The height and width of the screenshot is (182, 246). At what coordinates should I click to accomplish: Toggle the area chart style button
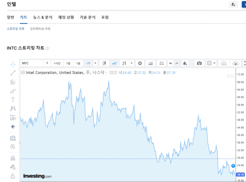tap(114, 63)
